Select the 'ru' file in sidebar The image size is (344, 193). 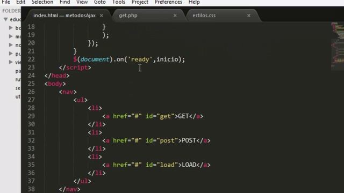18,79
